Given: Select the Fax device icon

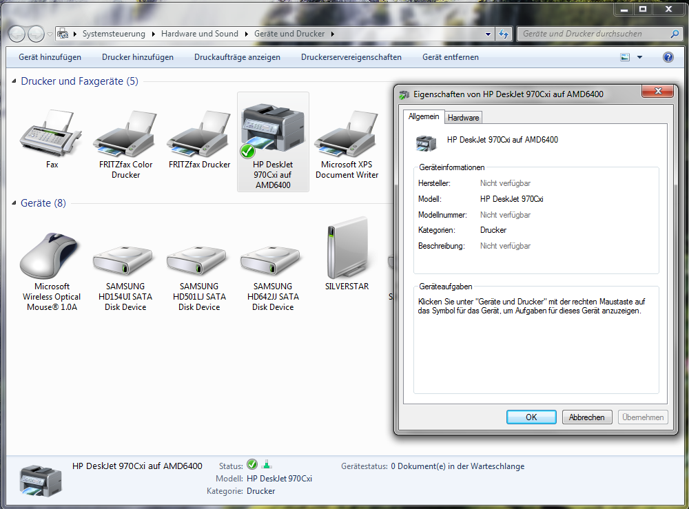Looking at the screenshot, I should [52, 133].
